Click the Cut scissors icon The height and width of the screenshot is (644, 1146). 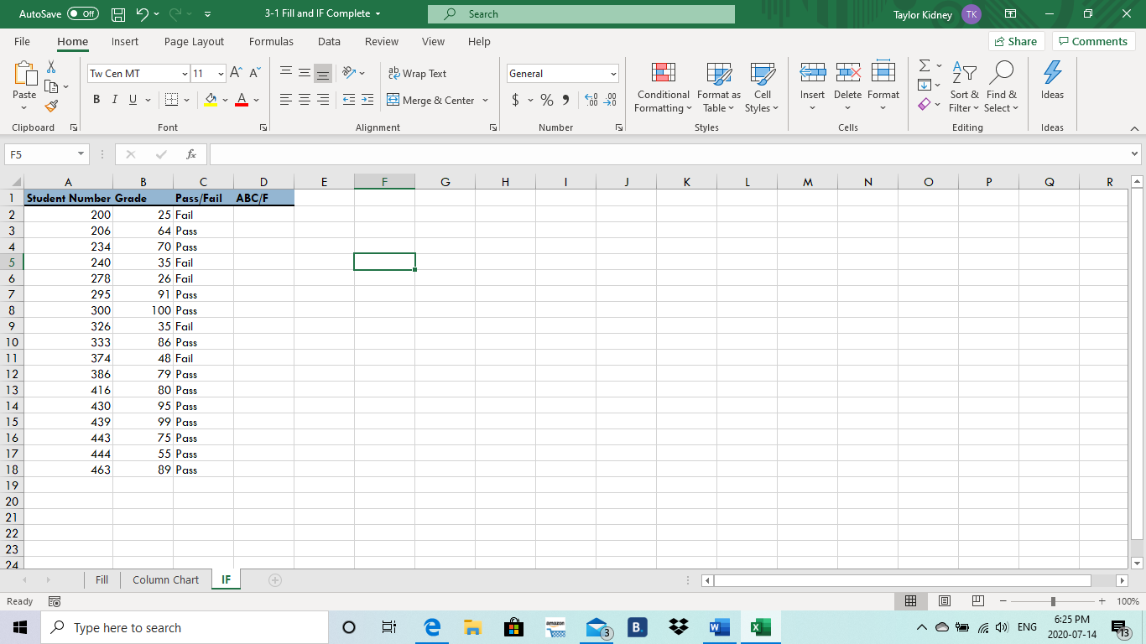click(x=51, y=66)
